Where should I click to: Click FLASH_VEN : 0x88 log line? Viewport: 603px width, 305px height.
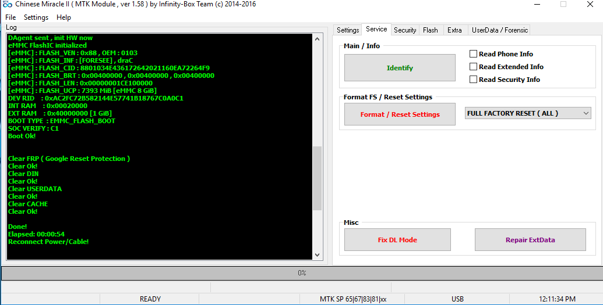point(73,53)
